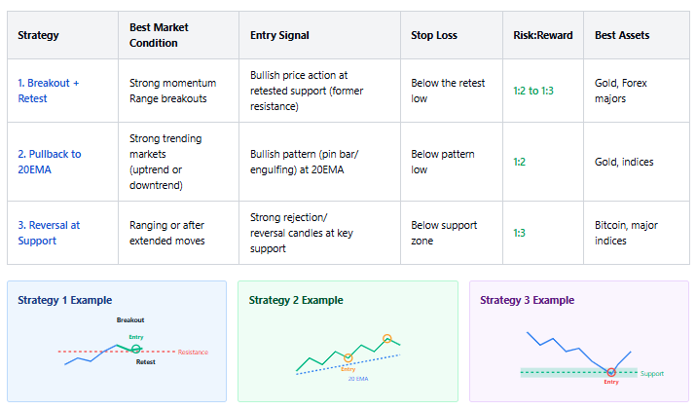Open the Strategy 3 Example card title

(x=527, y=300)
